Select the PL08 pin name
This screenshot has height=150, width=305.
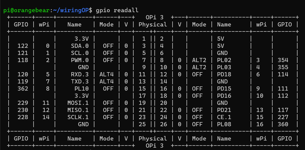(224, 124)
